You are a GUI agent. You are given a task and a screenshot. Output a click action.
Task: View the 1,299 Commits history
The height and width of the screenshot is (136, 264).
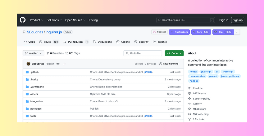pyautogui.click(x=169, y=64)
